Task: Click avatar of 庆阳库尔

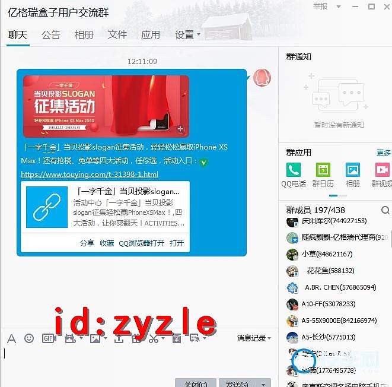Action: click(x=292, y=221)
